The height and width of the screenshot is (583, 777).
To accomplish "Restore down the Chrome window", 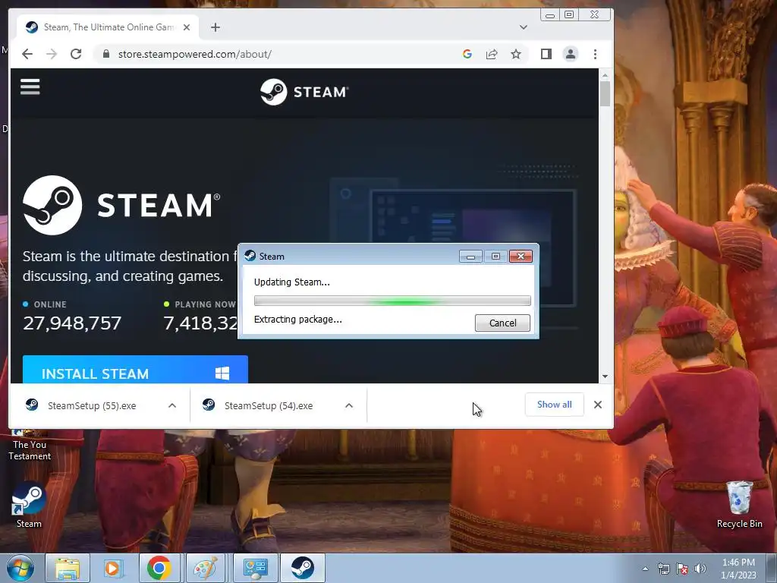I will tap(569, 15).
